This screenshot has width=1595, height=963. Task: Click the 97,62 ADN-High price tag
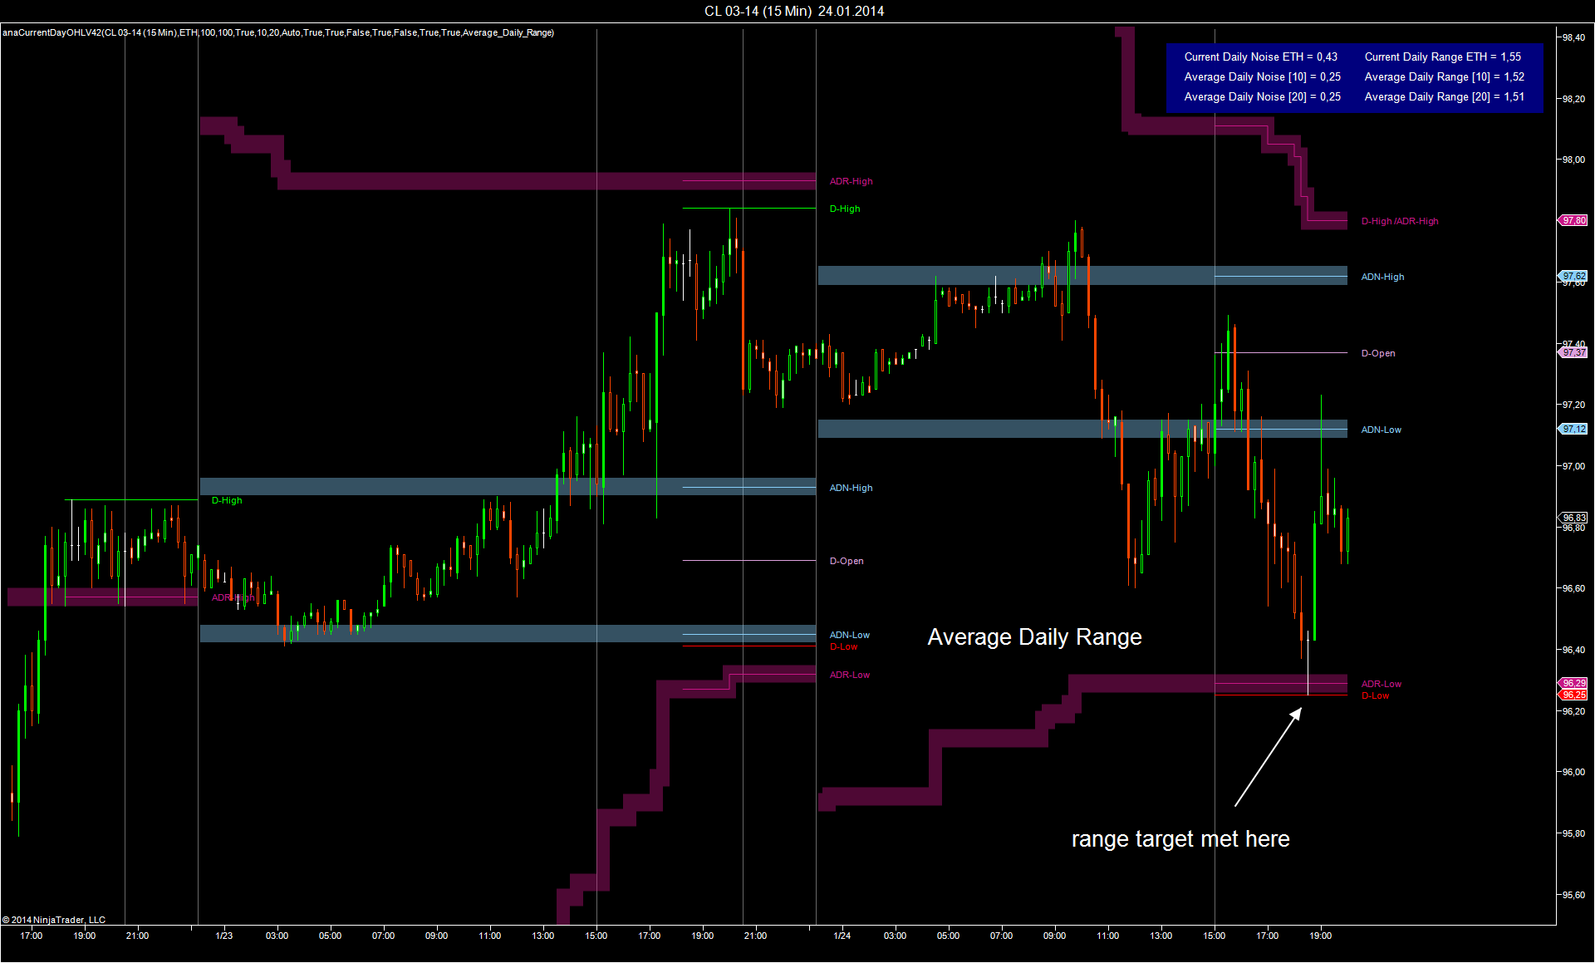coord(1574,276)
